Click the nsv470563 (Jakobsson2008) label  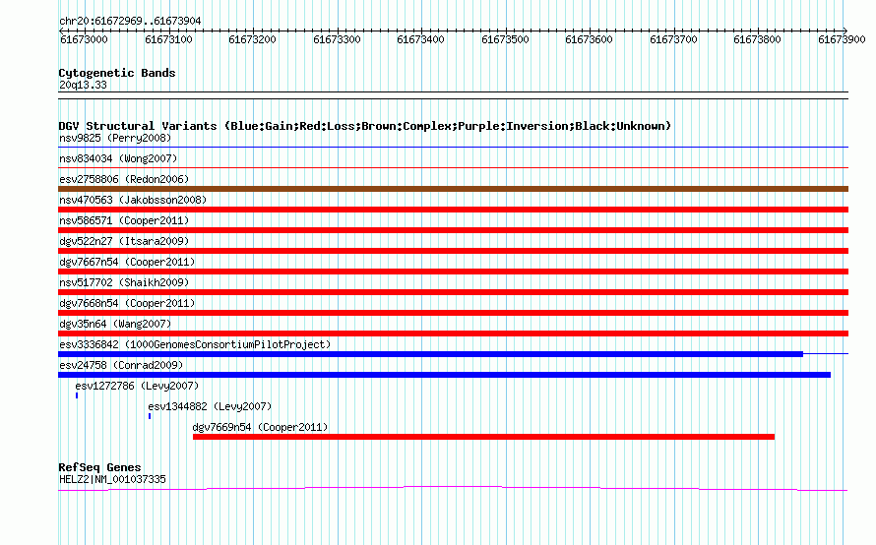coord(133,200)
